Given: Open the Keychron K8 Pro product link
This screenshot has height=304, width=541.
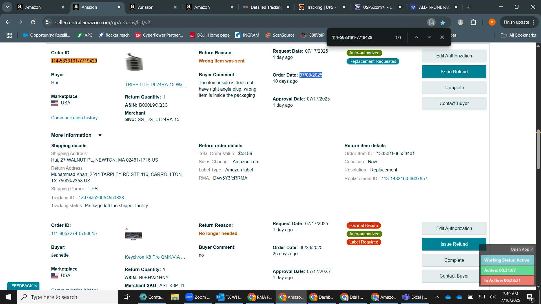Looking at the screenshot, I should (155, 257).
